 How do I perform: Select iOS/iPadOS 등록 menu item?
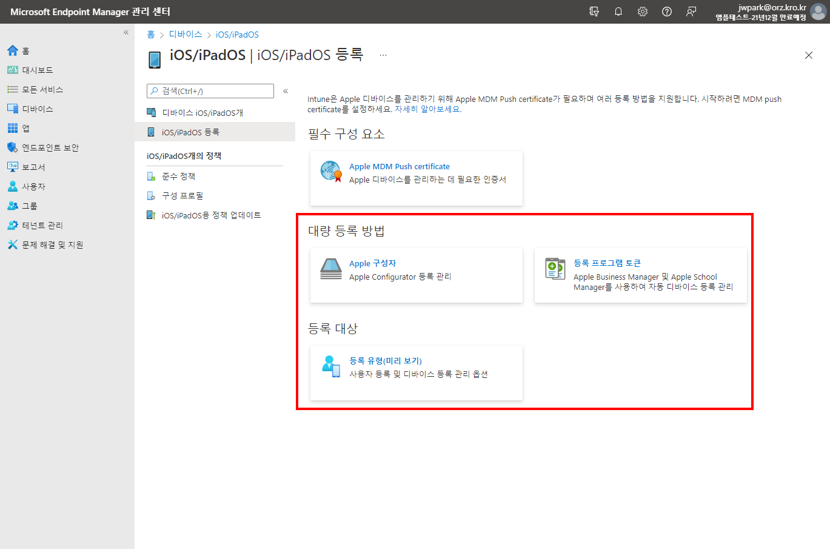click(x=215, y=132)
